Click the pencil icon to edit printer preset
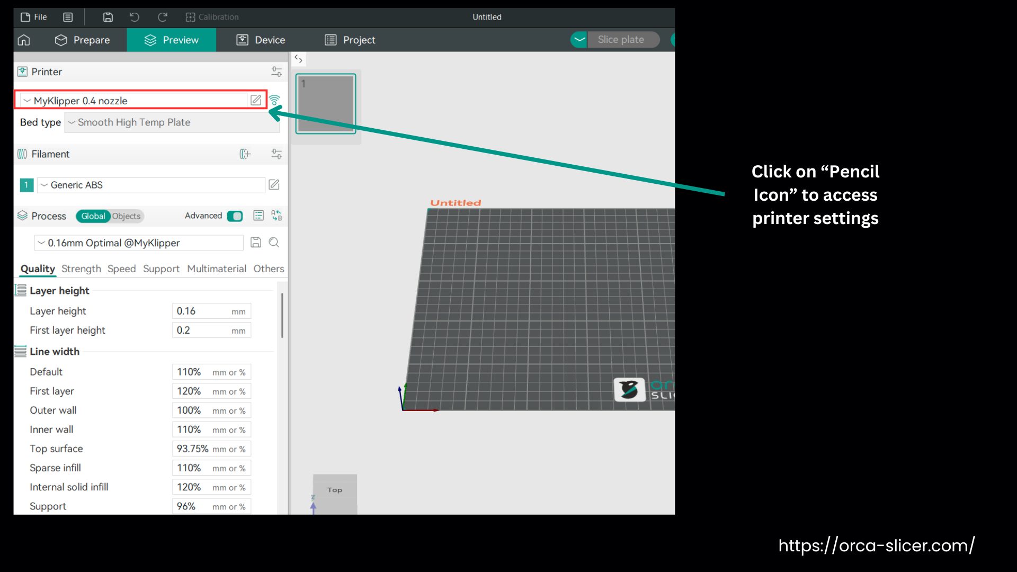Image resolution: width=1017 pixels, height=572 pixels. point(256,100)
